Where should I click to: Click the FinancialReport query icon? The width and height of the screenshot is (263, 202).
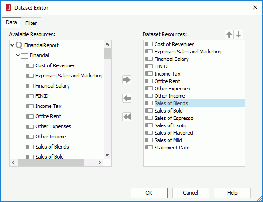pyautogui.click(x=19, y=45)
